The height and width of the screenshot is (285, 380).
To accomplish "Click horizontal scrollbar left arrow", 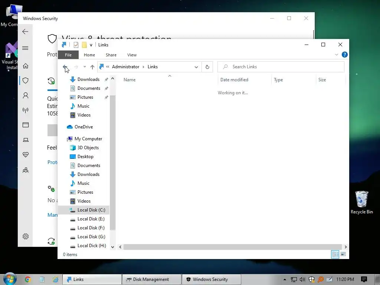I will [120, 247].
